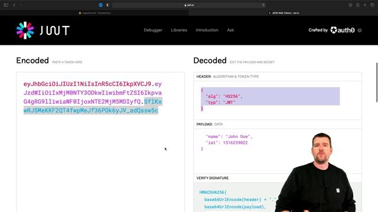Click the VERIFY SIGNATURE label
Screen dimensions: 378x212
click(x=213, y=178)
